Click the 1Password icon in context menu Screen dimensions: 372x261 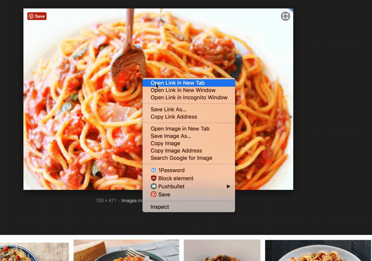[x=154, y=170]
